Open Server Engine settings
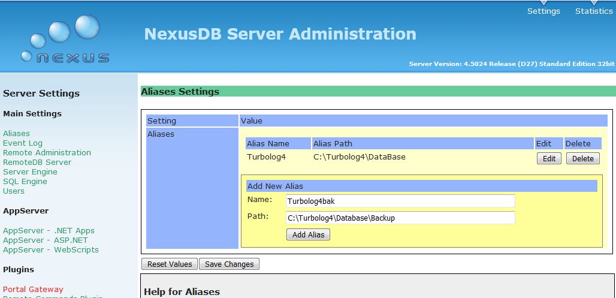The height and width of the screenshot is (298, 616). click(x=30, y=172)
